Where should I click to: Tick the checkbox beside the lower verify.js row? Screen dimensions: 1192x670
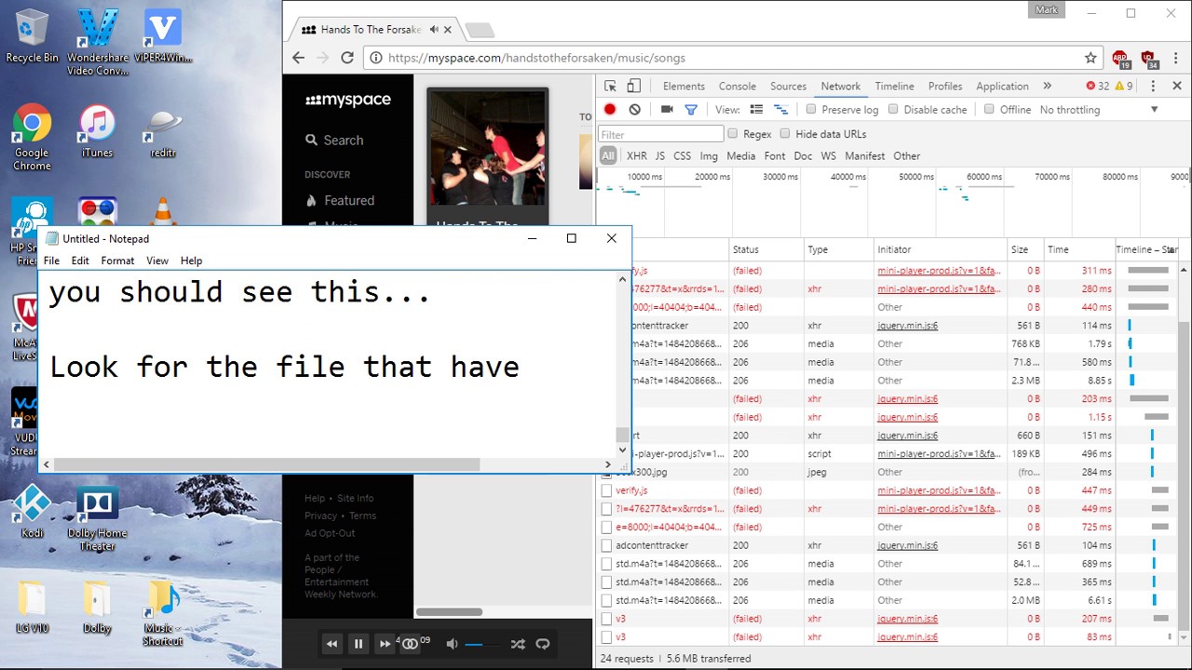pos(606,490)
